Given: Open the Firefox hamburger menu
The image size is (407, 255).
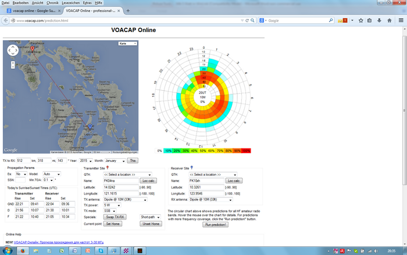Looking at the screenshot, I should click(401, 20).
